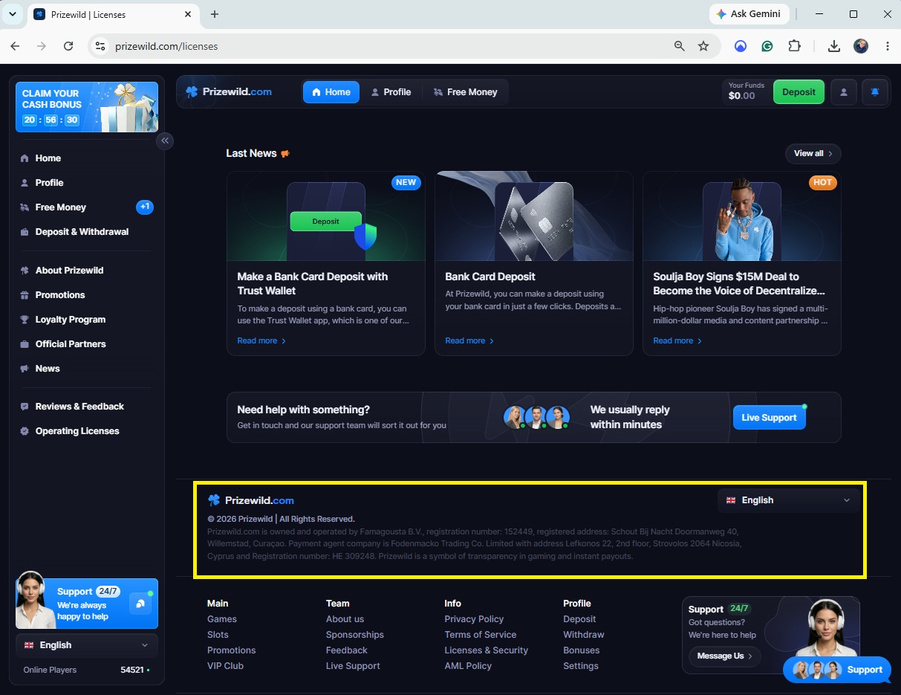Image resolution: width=901 pixels, height=695 pixels.
Task: Open Chrome downloads icon
Action: pyautogui.click(x=834, y=46)
